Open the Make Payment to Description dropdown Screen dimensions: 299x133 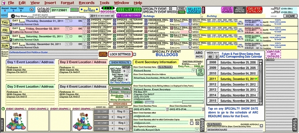(x=197, y=130)
